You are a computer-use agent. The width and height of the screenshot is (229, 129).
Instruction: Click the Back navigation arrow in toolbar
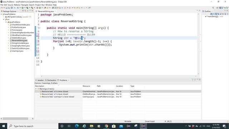click(79, 8)
